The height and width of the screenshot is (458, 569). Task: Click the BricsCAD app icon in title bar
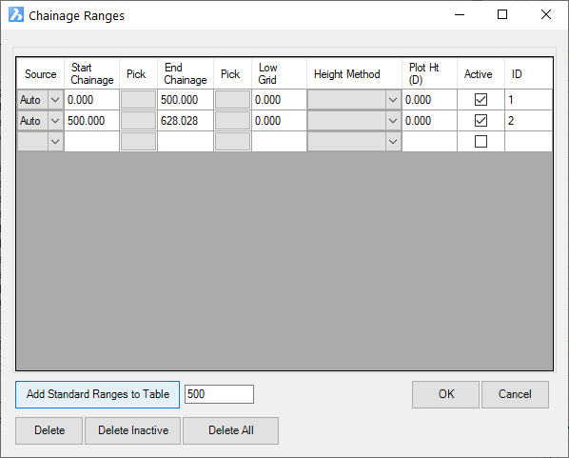(16, 15)
